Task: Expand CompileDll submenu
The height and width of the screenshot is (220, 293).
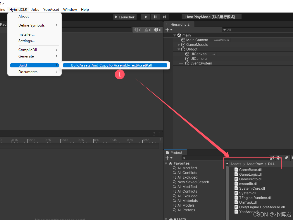Action: (x=35, y=50)
